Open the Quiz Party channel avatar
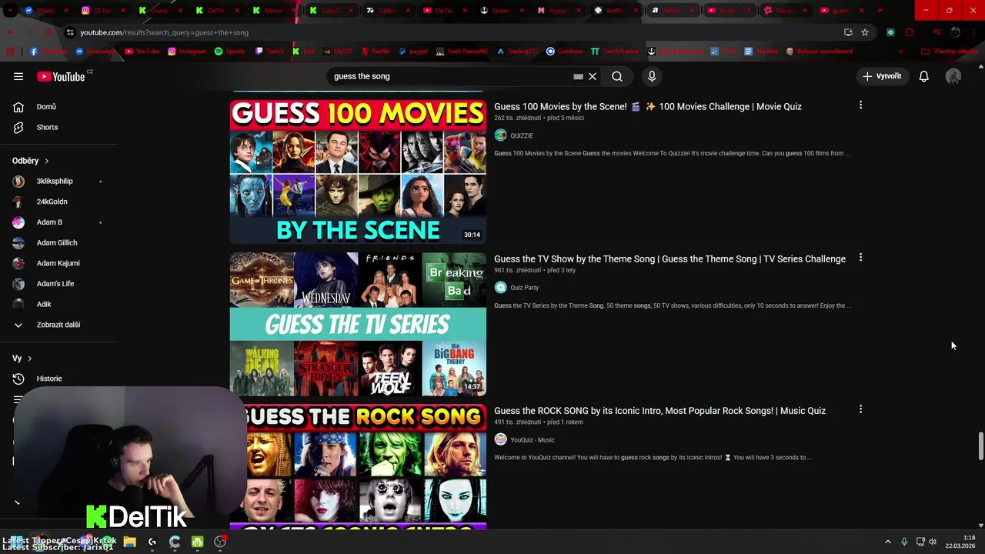The image size is (985, 554). coord(501,288)
